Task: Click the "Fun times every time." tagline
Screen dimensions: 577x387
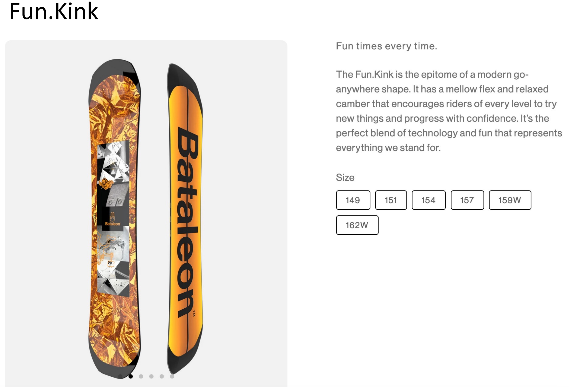Action: click(386, 46)
